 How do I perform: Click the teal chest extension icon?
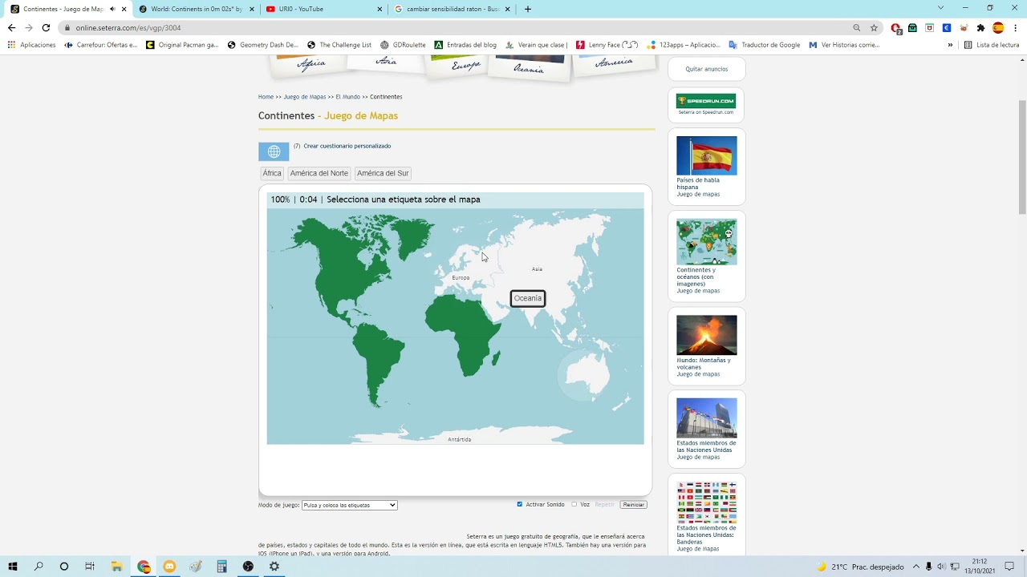pos(913,27)
